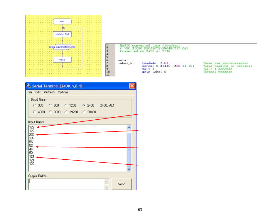Open the Options menu

[63, 92]
